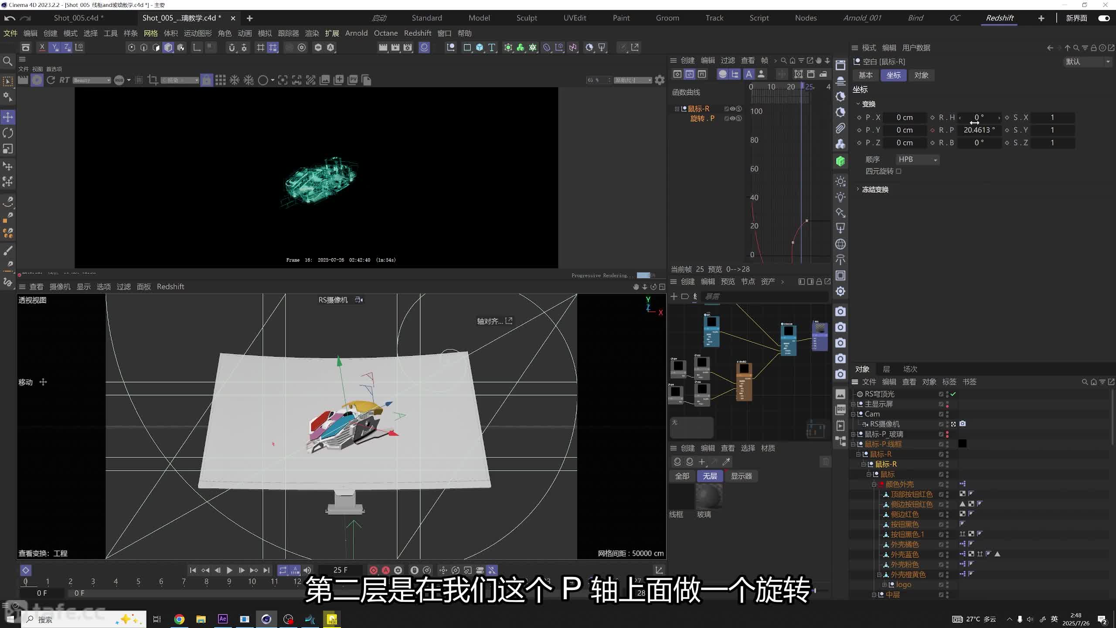The width and height of the screenshot is (1116, 628).
Task: Open After Effects from the taskbar
Action: 223,619
